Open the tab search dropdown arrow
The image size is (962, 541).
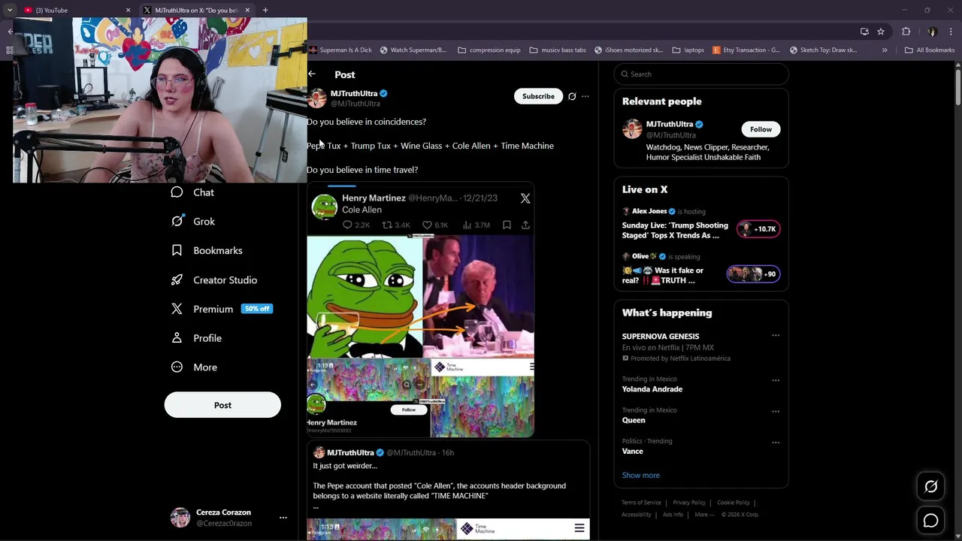(x=10, y=10)
